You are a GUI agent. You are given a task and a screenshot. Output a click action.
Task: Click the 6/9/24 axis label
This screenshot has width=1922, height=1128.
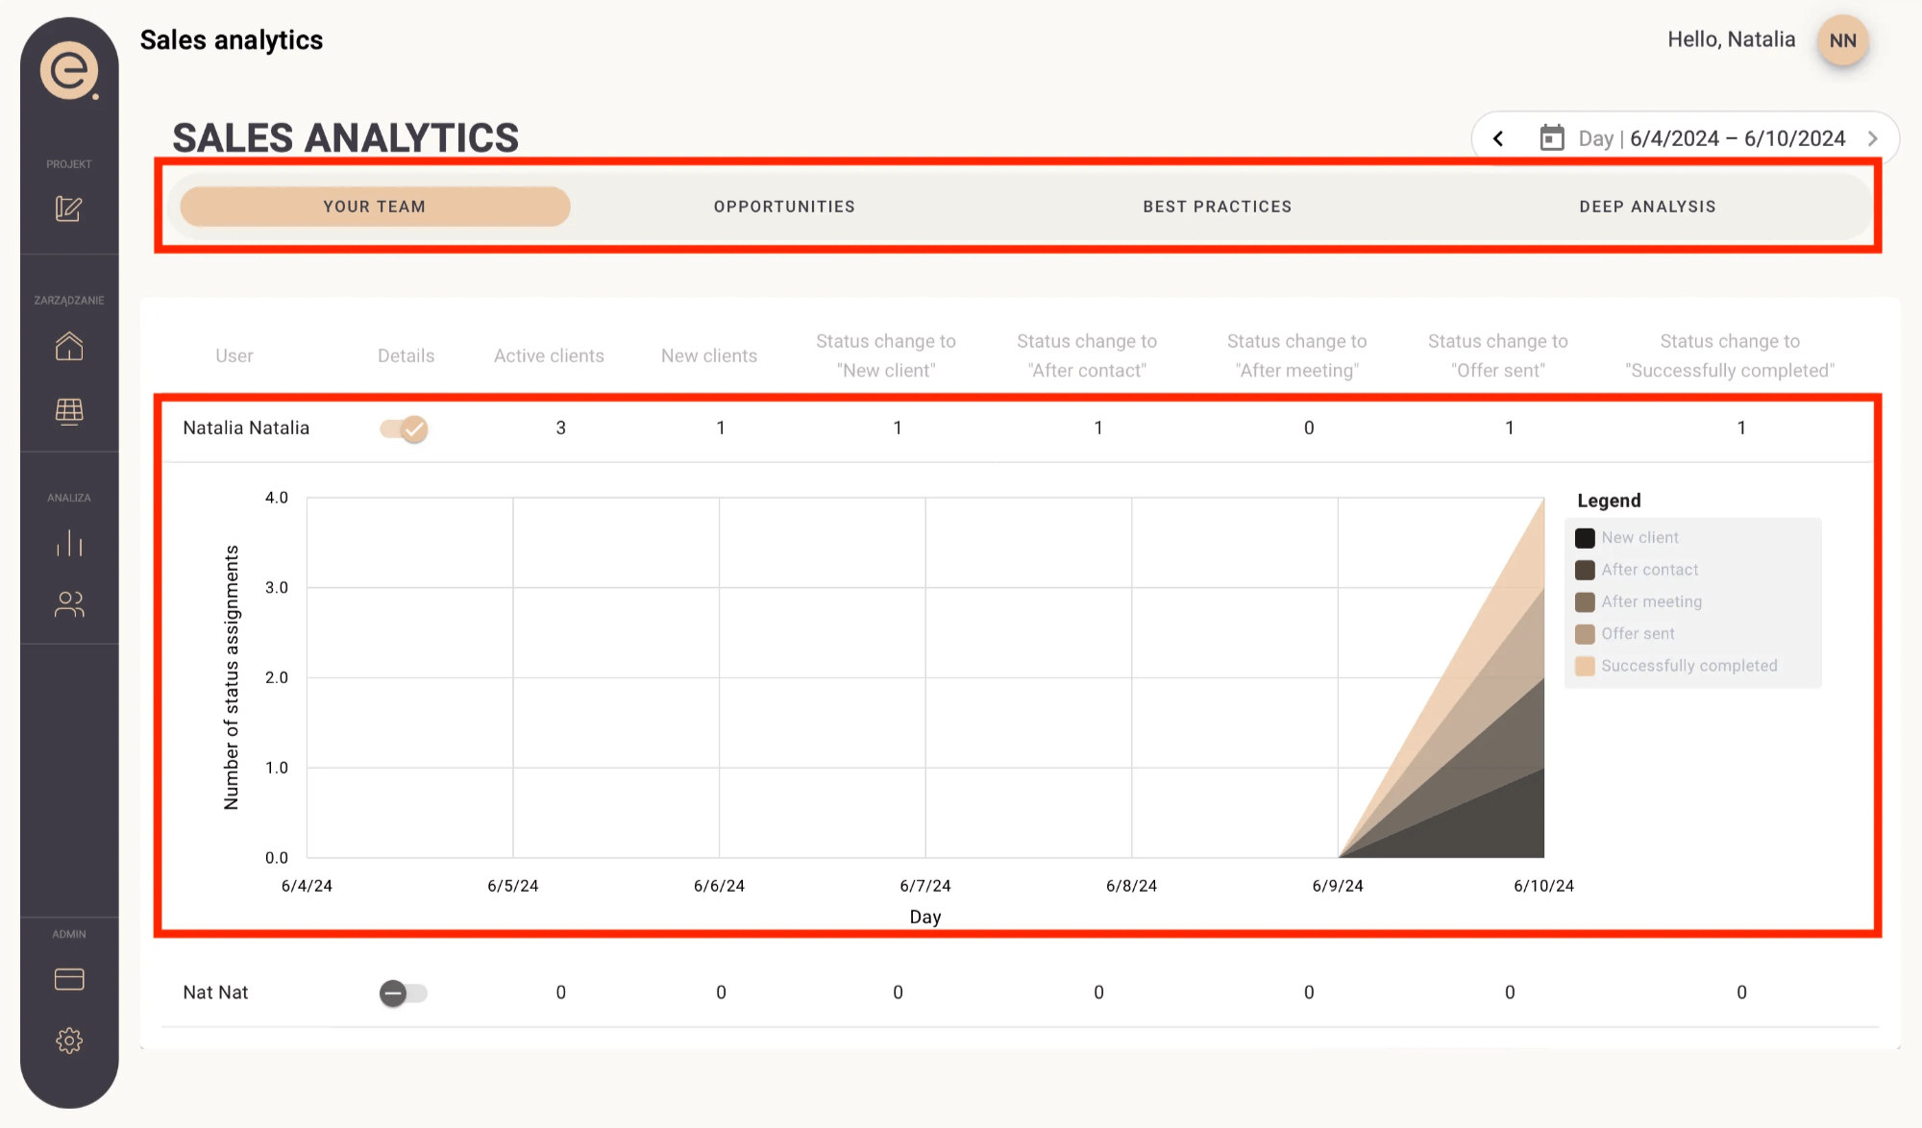(1338, 886)
